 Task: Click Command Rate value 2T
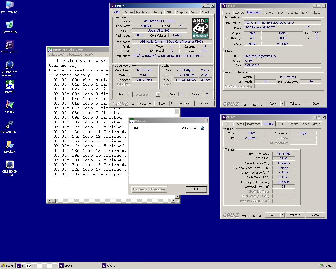pyautogui.click(x=283, y=187)
